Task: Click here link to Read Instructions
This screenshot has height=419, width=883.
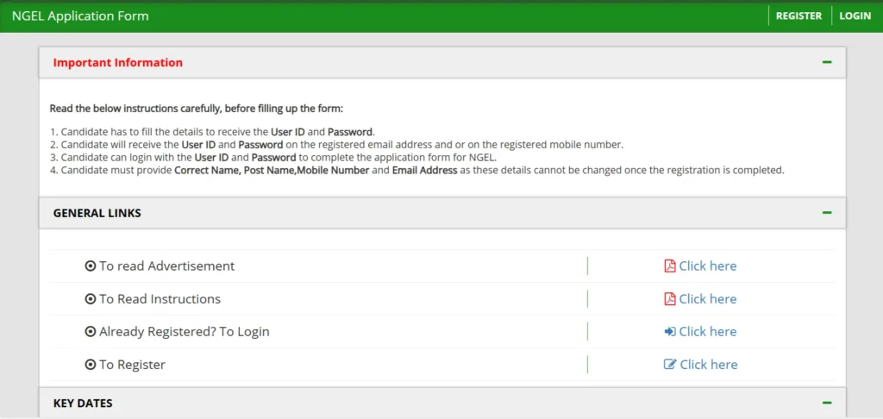Action: click(708, 298)
